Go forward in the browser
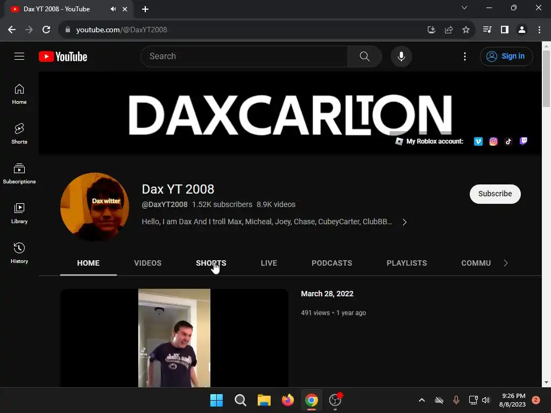Screen dimensions: 551x413 point(29,30)
